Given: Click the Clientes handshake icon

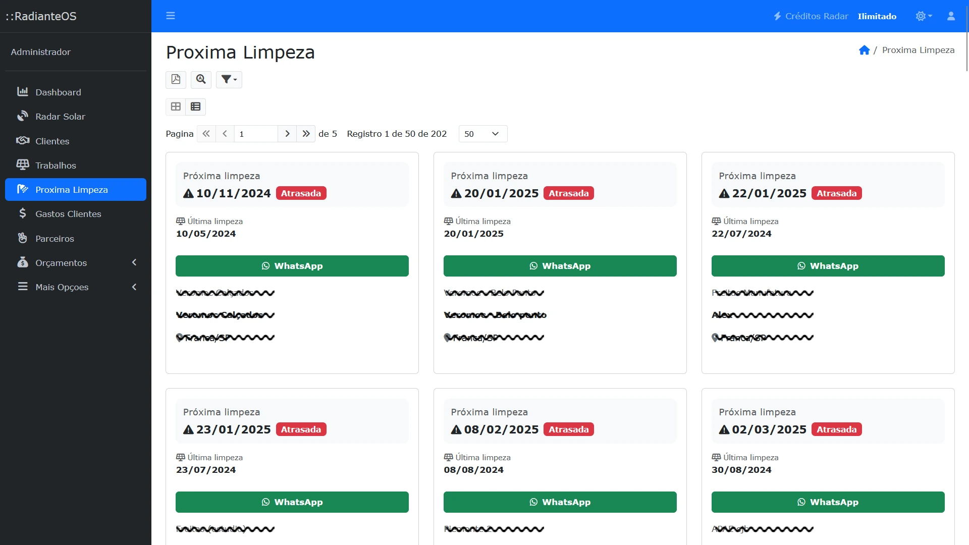Looking at the screenshot, I should (x=23, y=140).
